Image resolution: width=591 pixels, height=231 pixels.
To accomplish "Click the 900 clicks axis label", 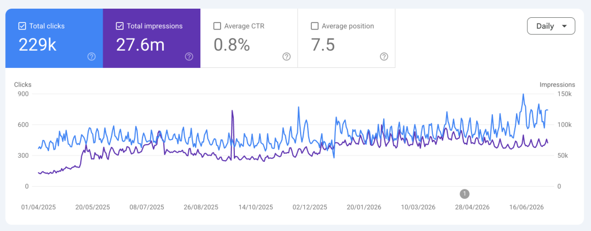I will [23, 94].
